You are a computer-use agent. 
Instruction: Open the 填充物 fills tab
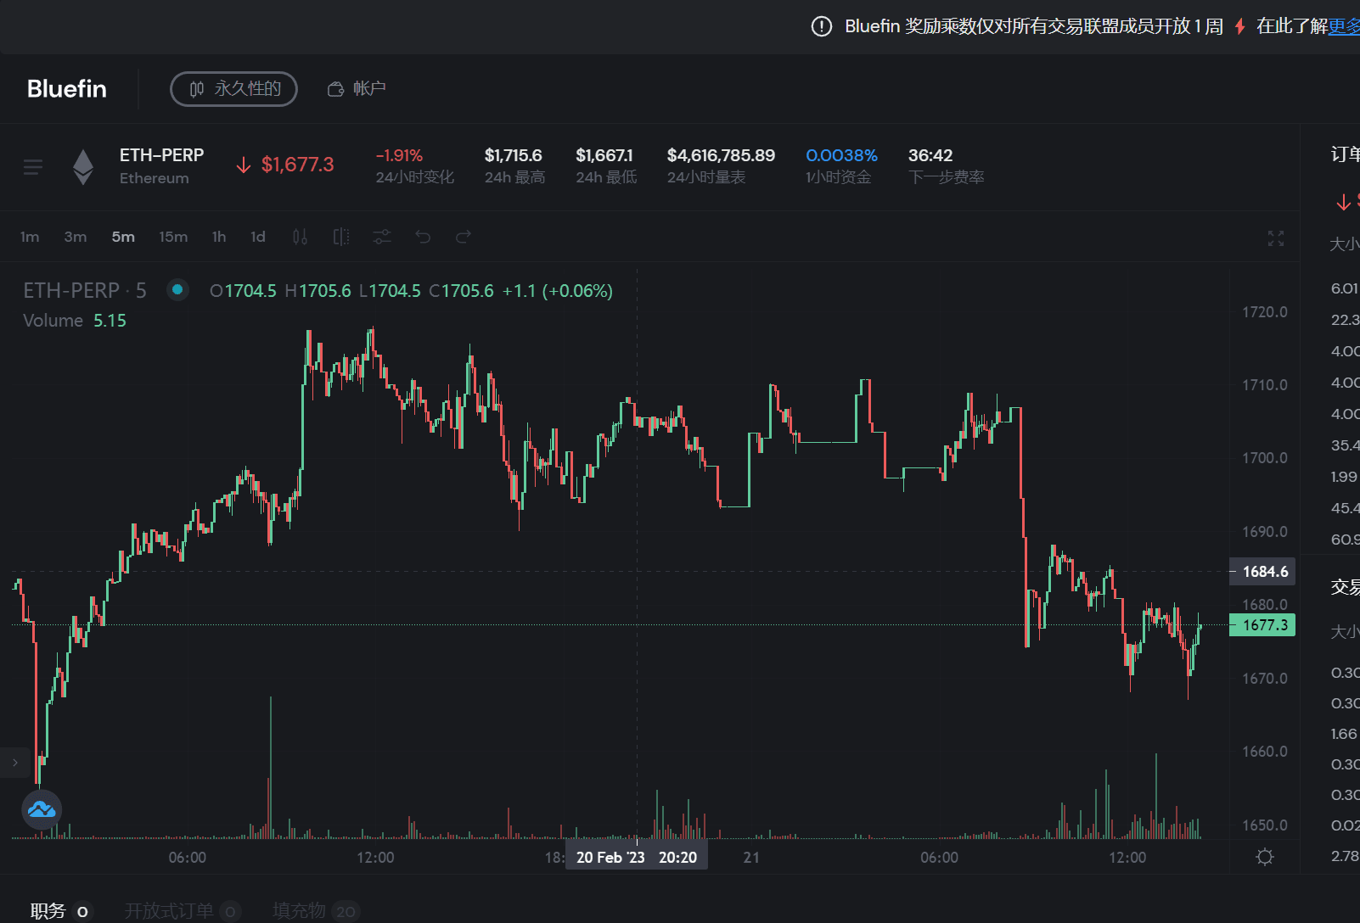coord(316,911)
